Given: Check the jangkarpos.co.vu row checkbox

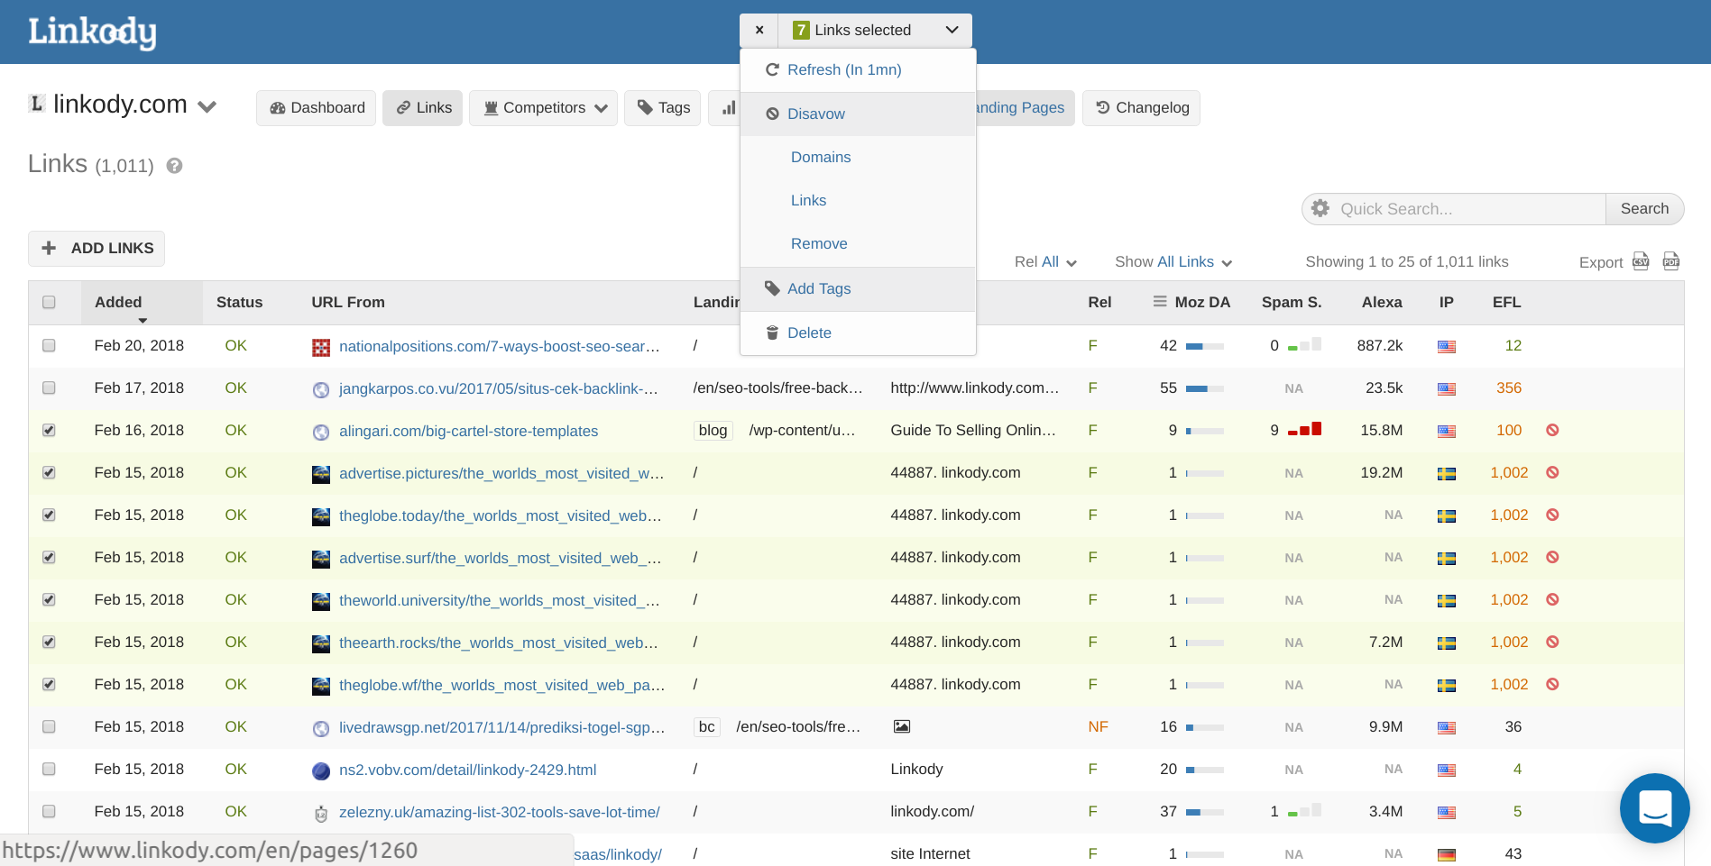Looking at the screenshot, I should pyautogui.click(x=49, y=387).
